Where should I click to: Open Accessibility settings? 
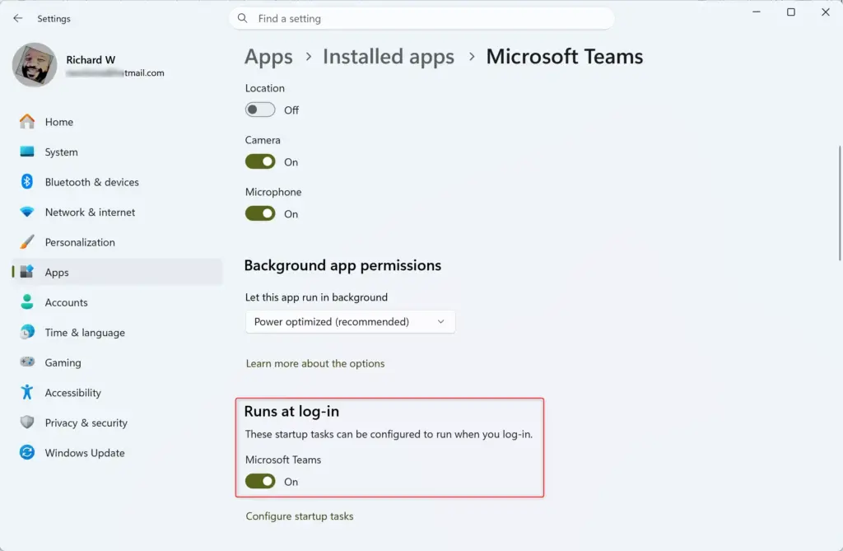coord(117,393)
